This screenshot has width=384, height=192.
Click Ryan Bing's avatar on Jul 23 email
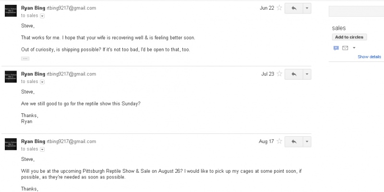(11, 77)
